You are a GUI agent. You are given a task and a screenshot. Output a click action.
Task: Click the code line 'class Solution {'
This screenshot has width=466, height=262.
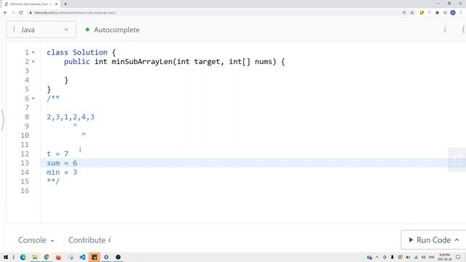(81, 52)
